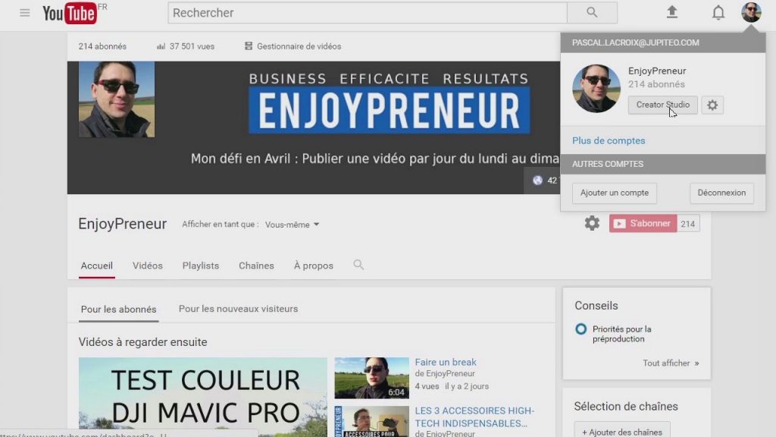Open account settings gear next to Creator Studio
Screen dimensions: 776x437
point(712,105)
